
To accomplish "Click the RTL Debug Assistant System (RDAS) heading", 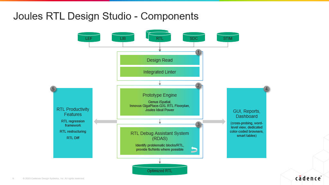I will click(160, 136).
